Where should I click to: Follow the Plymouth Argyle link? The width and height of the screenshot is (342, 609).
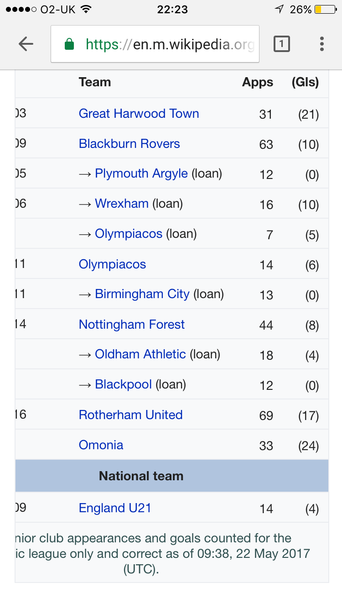coord(141,173)
